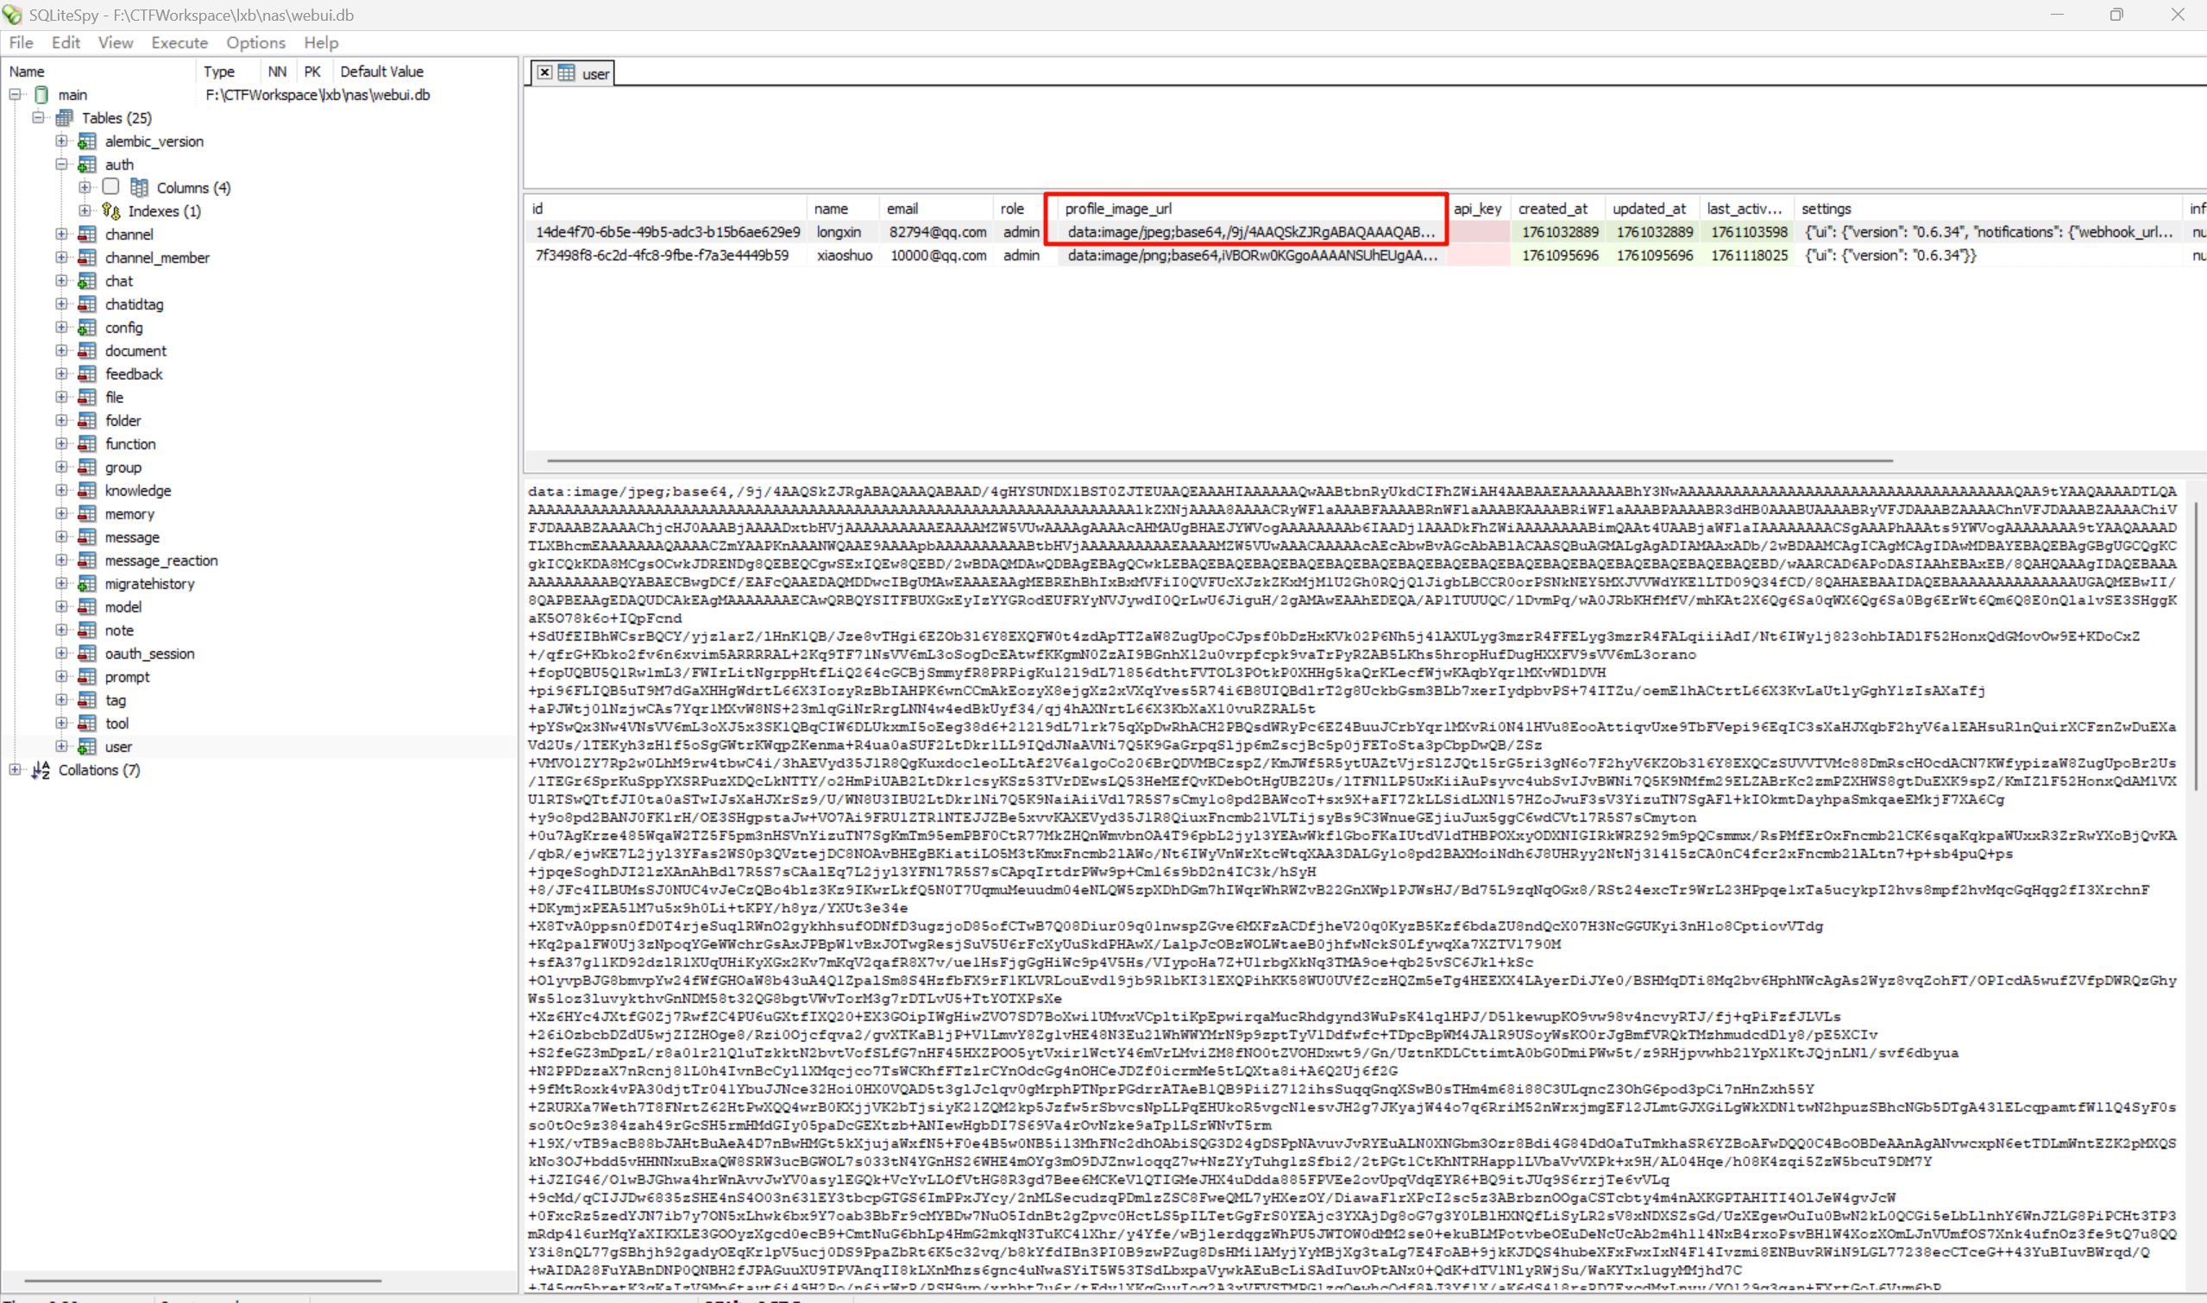This screenshot has height=1303, width=2207.
Task: Click the table icon on user tab
Action: coord(567,73)
